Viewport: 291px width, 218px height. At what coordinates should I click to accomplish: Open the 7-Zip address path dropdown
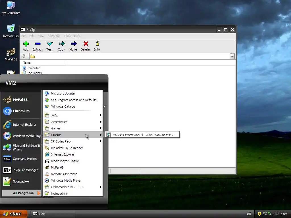coord(232,56)
